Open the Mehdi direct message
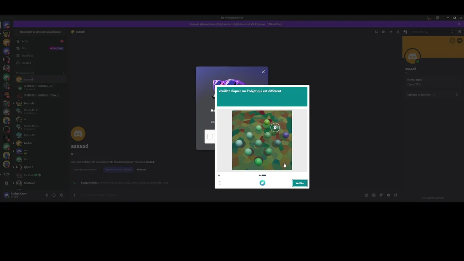This screenshot has width=464, height=261. 40,143
